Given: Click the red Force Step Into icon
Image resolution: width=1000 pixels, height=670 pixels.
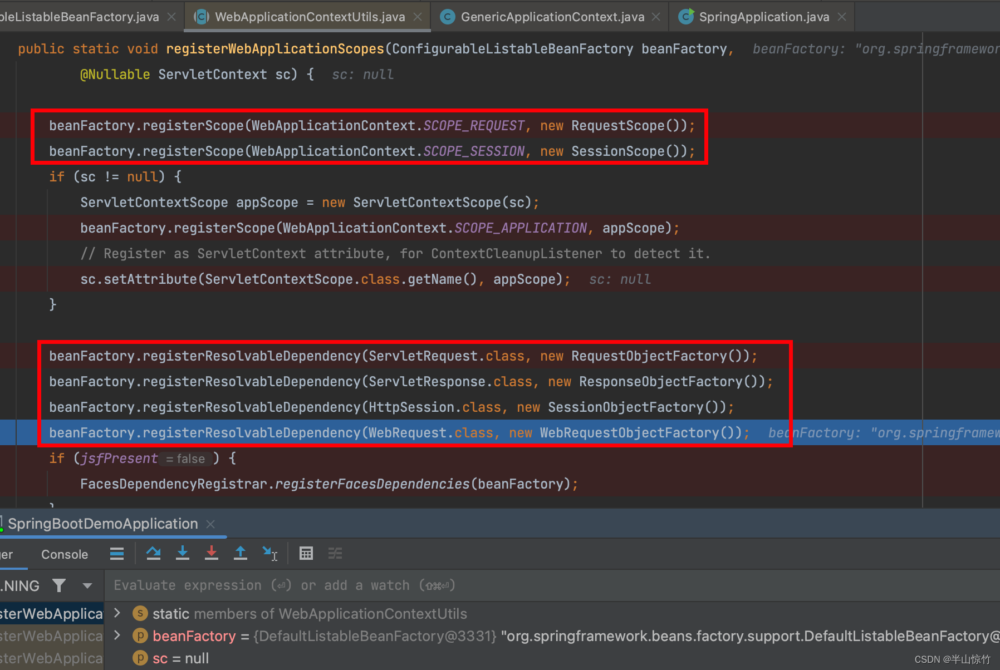Looking at the screenshot, I should pos(212,553).
